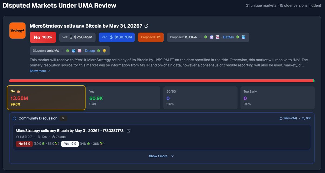Open the three-dot menu after Disputer 0xD7f6
The height and width of the screenshot is (173, 325).
tap(62, 51)
